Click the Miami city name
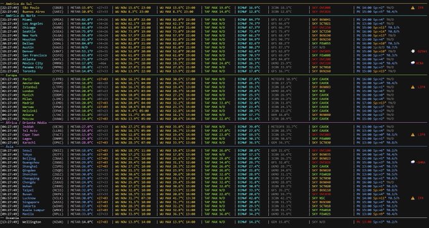This screenshot has width=429, height=228. 27,20
